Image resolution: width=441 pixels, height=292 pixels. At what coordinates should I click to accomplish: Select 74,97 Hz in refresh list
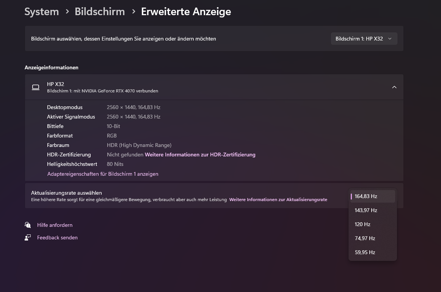[x=372, y=238]
